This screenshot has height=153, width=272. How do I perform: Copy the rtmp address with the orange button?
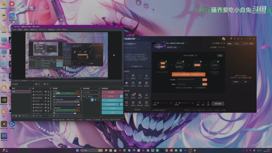(205, 80)
